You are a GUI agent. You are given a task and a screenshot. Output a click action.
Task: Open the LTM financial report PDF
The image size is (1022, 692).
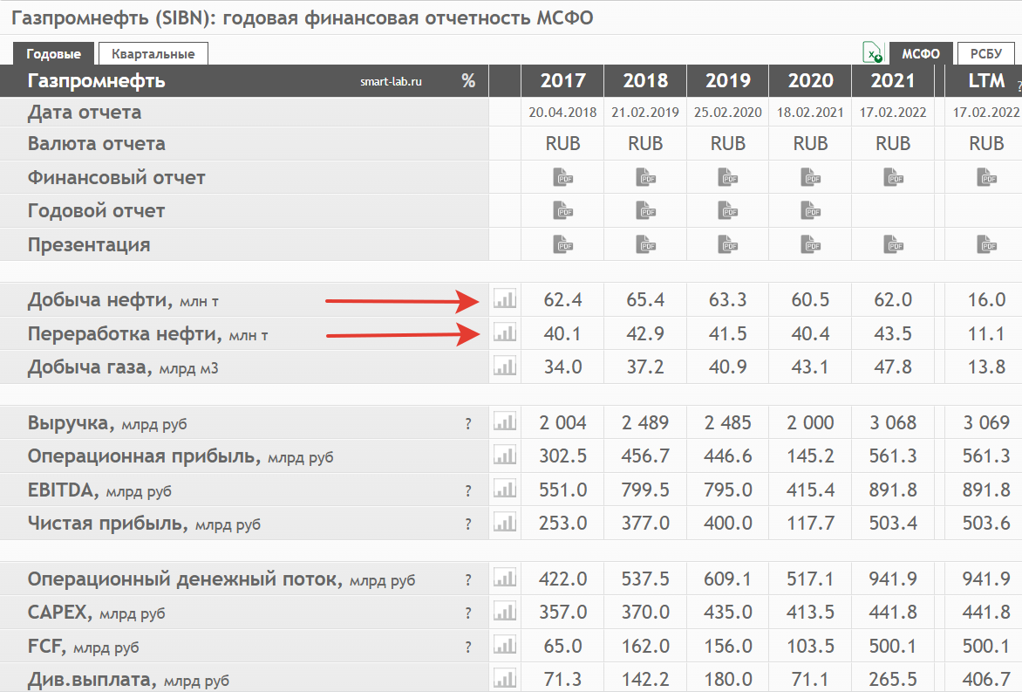pyautogui.click(x=986, y=177)
